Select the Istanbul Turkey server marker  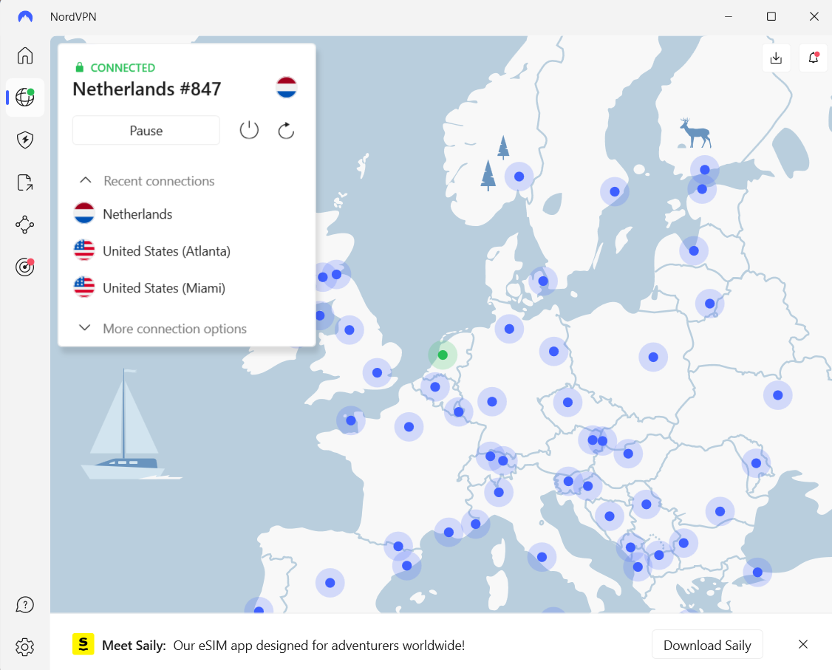(757, 572)
